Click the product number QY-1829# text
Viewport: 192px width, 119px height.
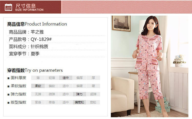[41, 39]
